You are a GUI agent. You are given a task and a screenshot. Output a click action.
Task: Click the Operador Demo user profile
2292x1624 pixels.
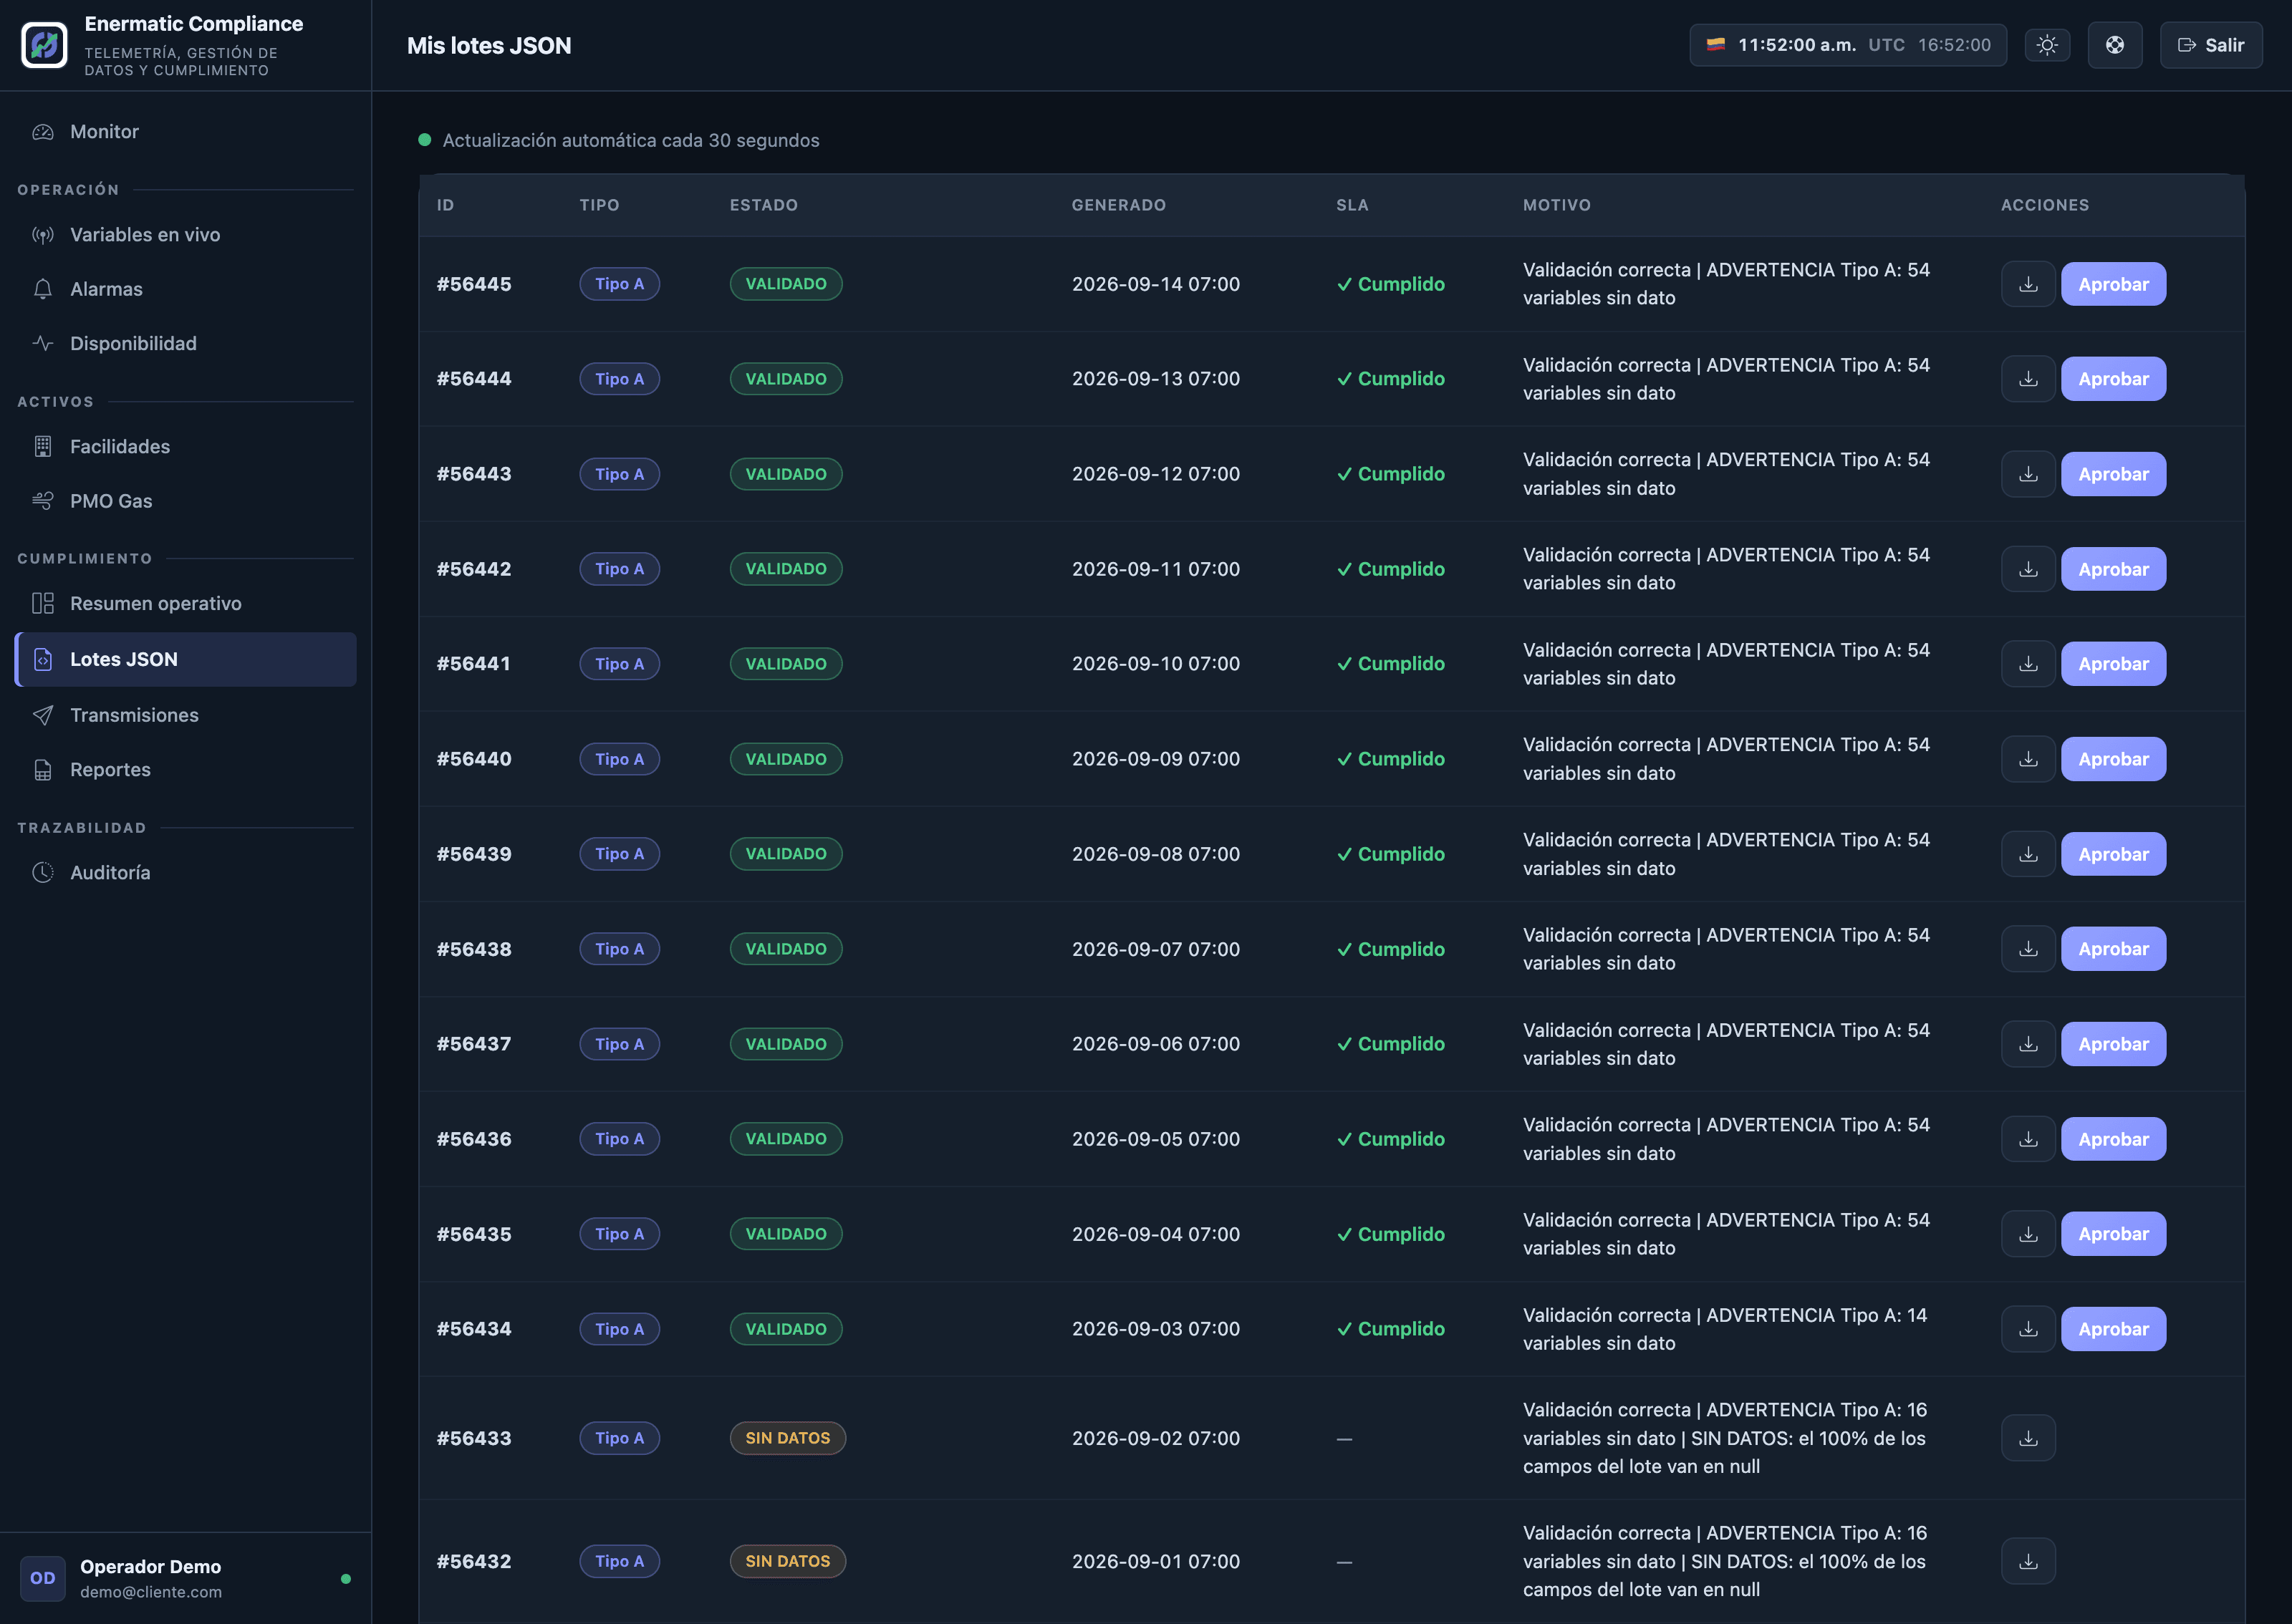point(186,1578)
